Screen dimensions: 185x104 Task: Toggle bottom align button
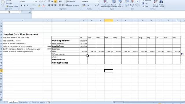(x=55, y=1)
